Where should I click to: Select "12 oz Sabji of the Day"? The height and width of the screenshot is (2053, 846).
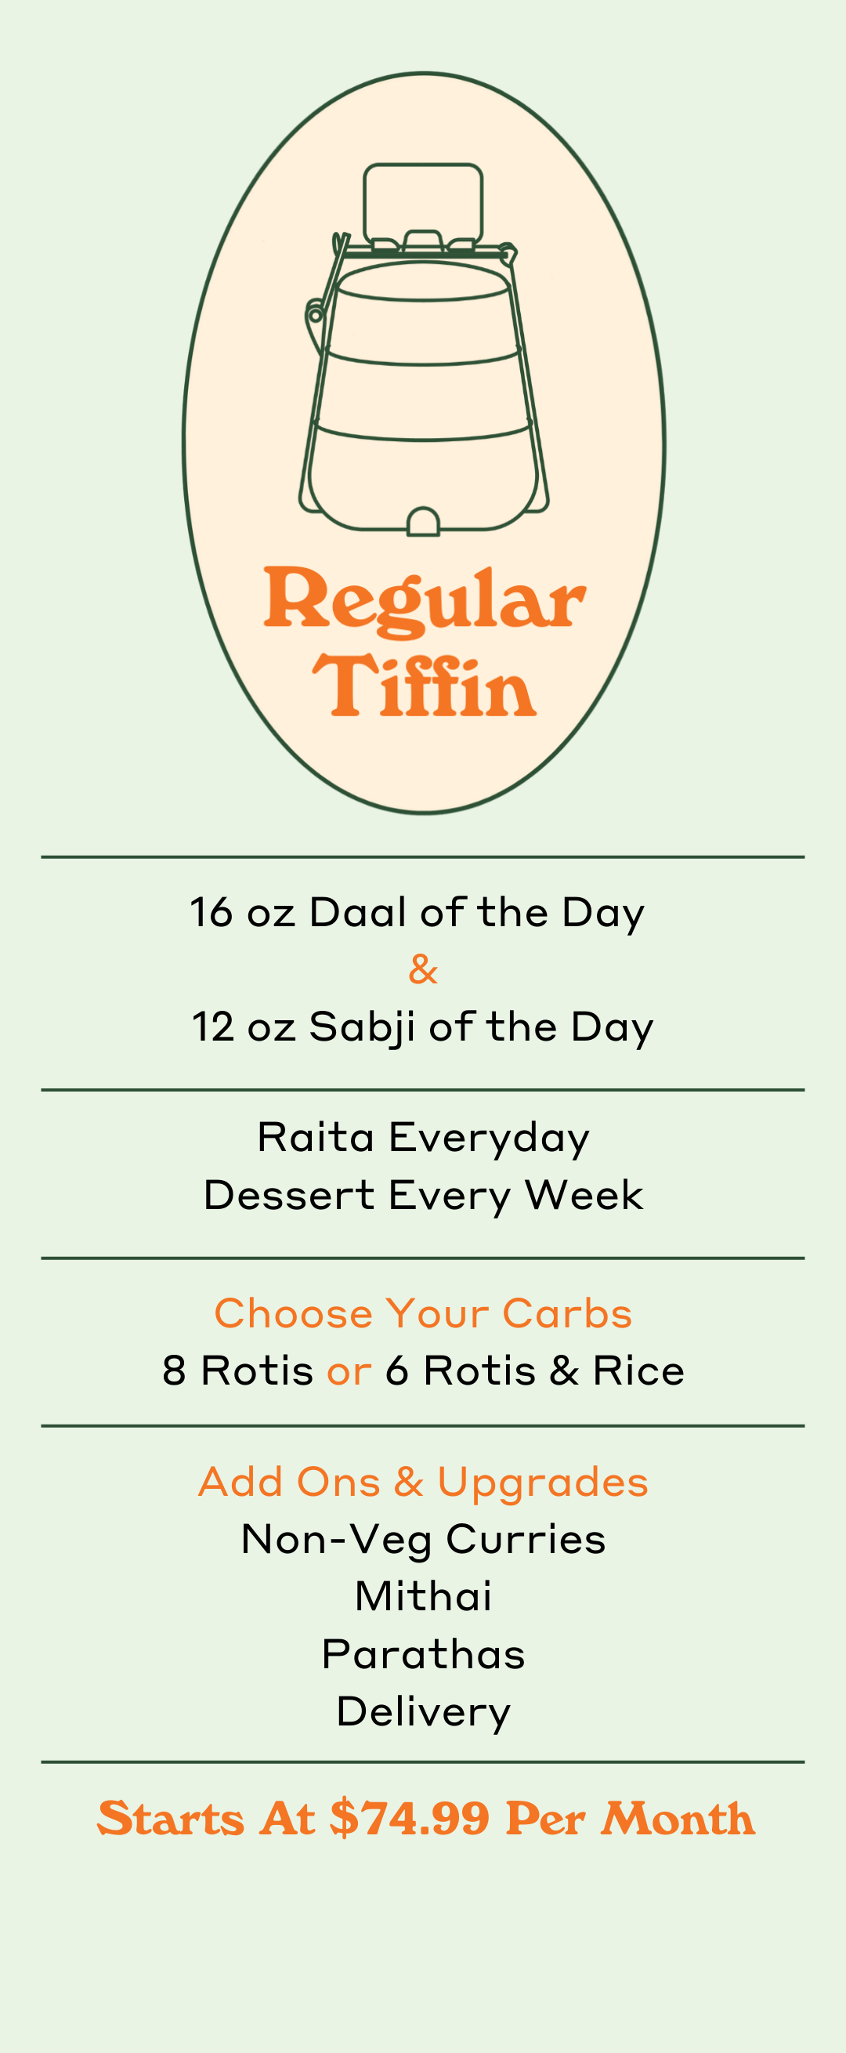point(423,1027)
